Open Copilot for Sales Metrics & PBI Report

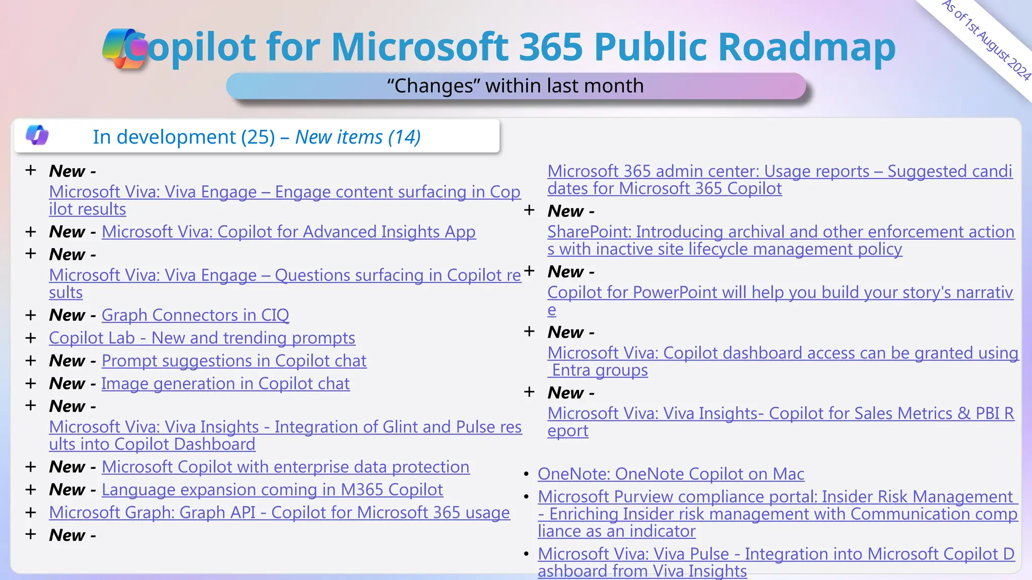coord(781,421)
